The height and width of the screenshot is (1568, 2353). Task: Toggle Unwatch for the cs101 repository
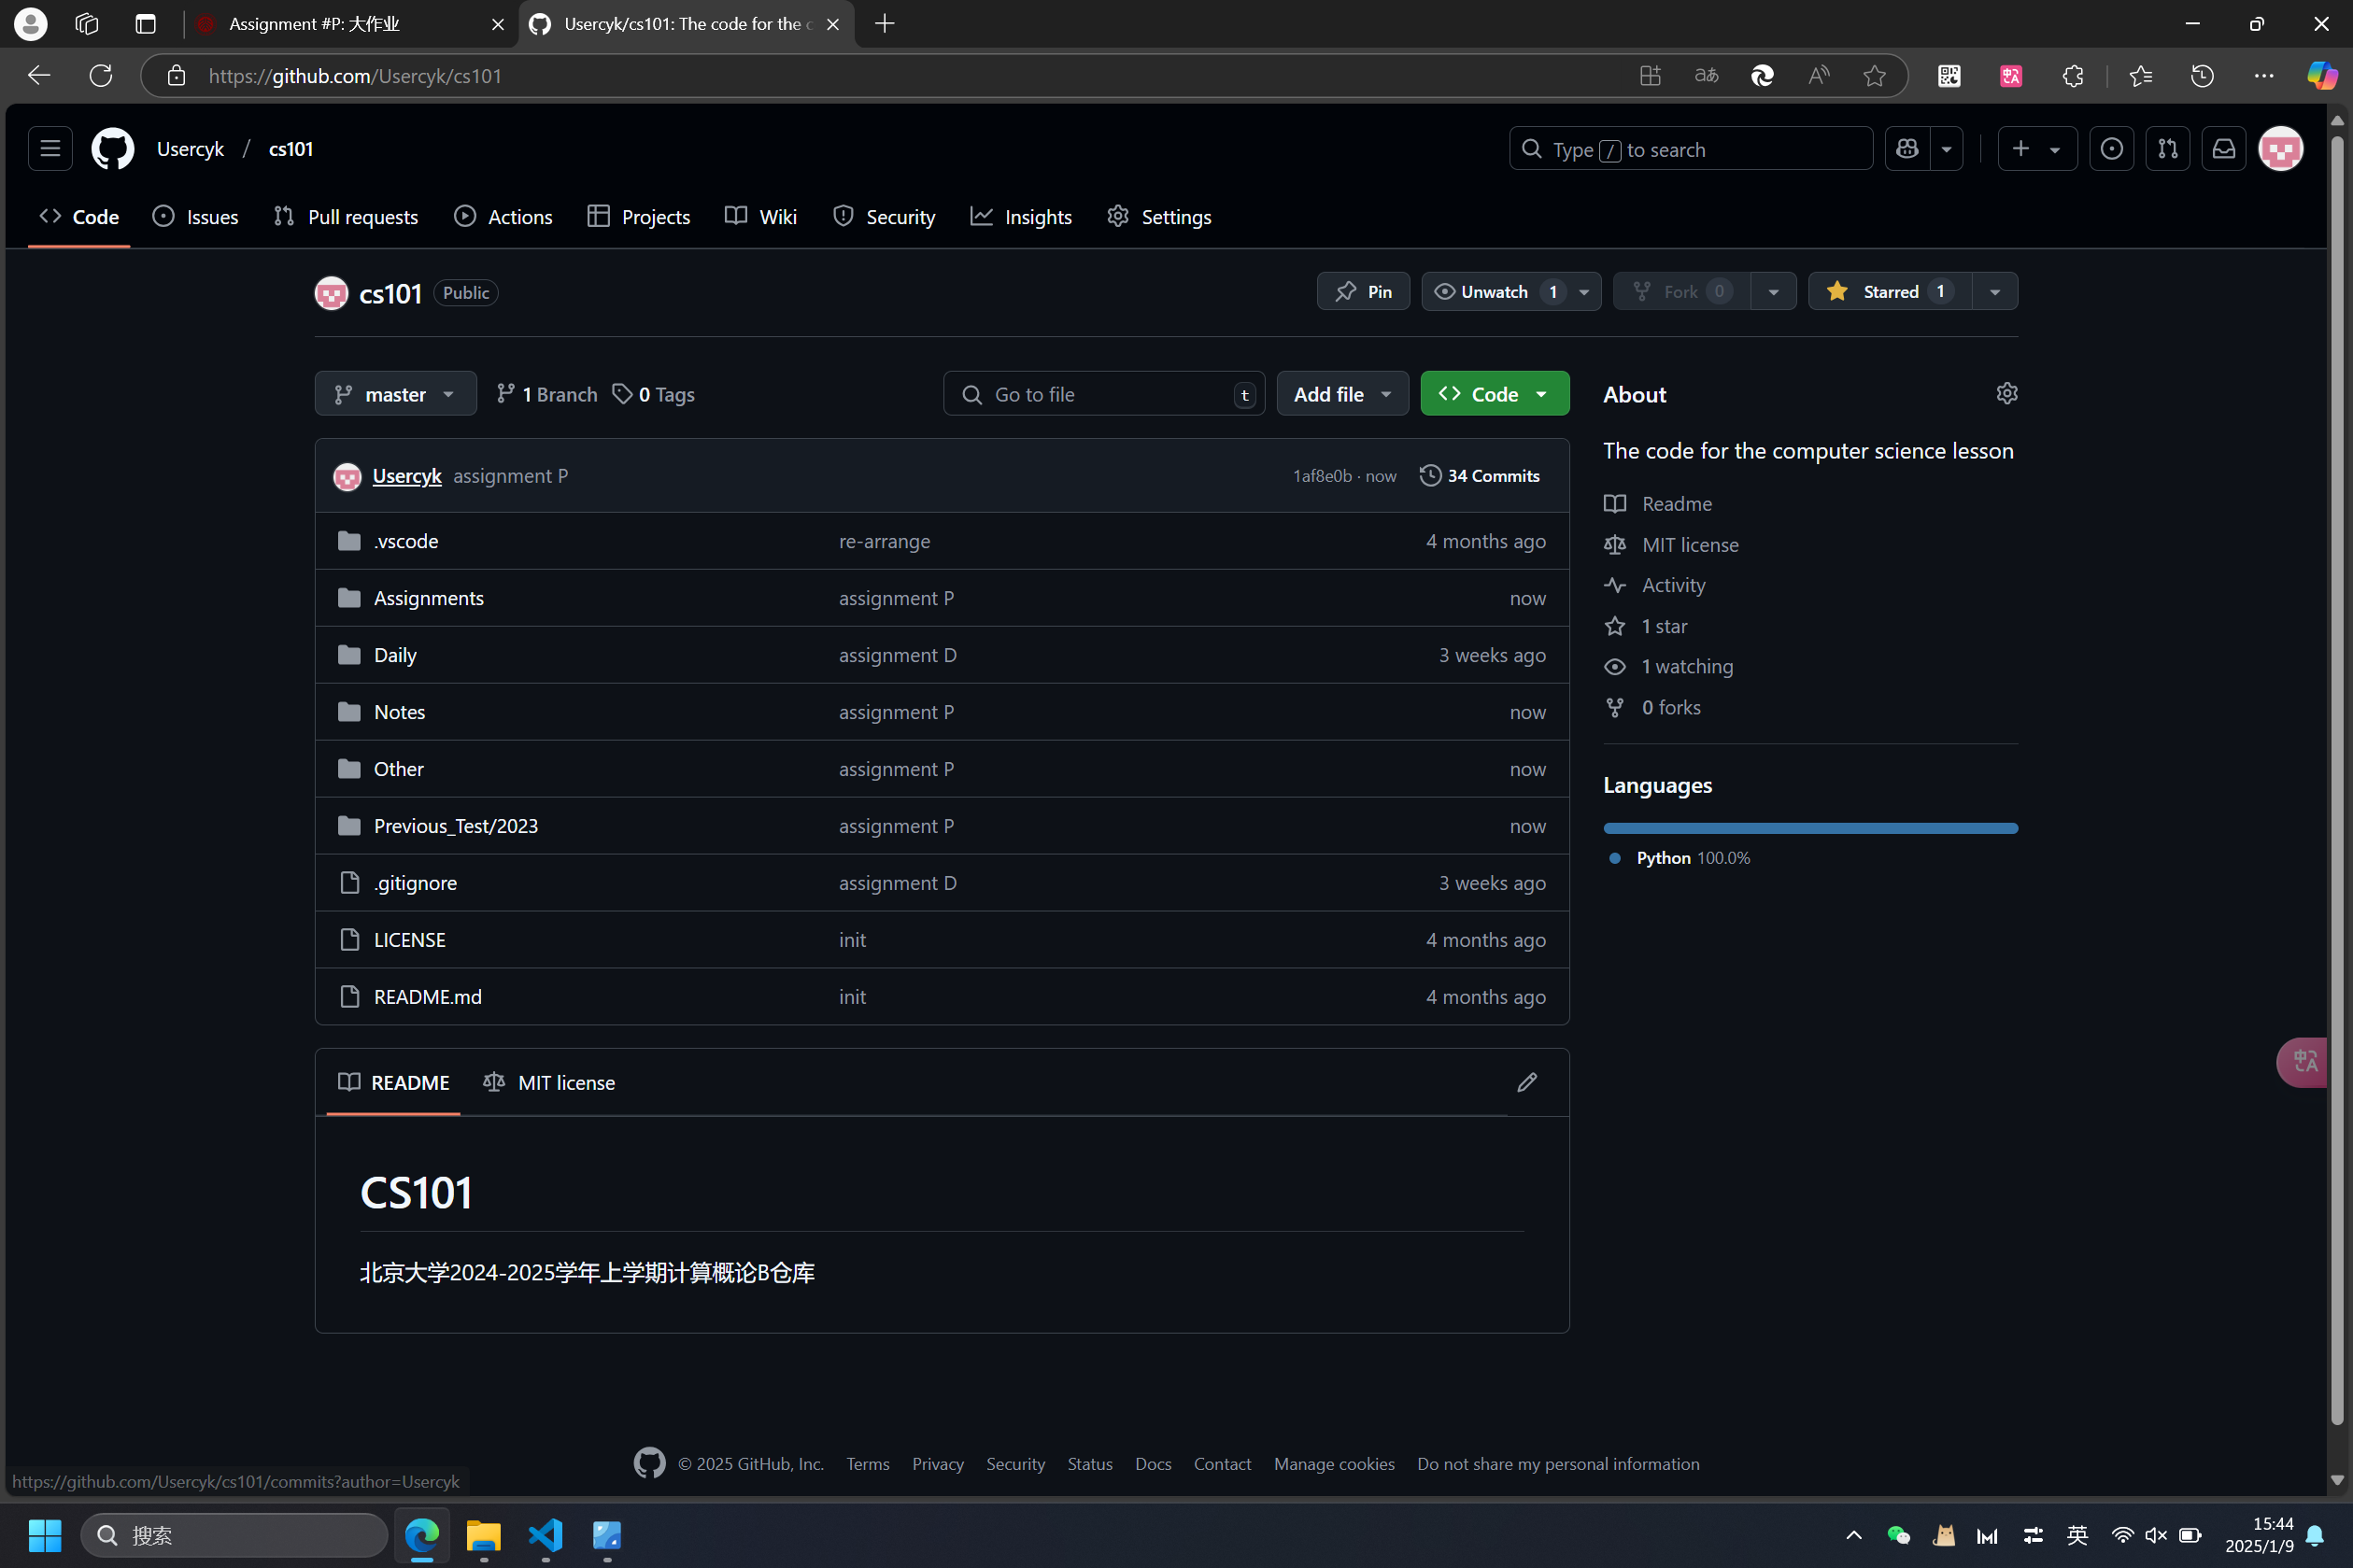[x=1494, y=291]
